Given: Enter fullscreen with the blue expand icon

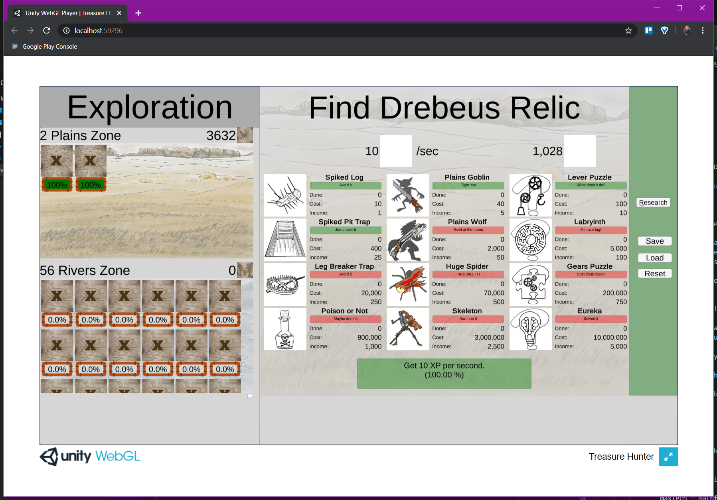Looking at the screenshot, I should pos(668,457).
